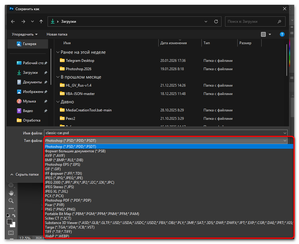The width and height of the screenshot is (299, 244).
Task: Click the 'Новая папка' button
Action: pos(57,34)
